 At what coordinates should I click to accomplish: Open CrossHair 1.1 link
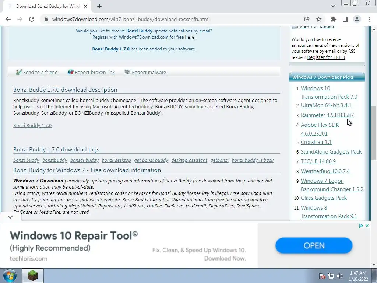click(x=316, y=142)
